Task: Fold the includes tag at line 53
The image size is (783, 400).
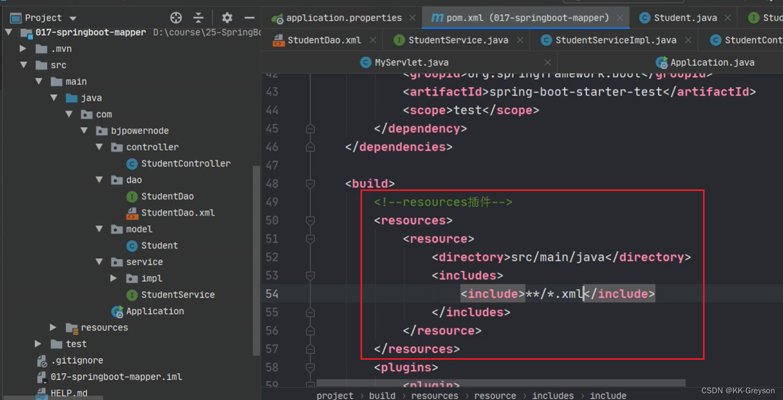Action: tap(310, 276)
